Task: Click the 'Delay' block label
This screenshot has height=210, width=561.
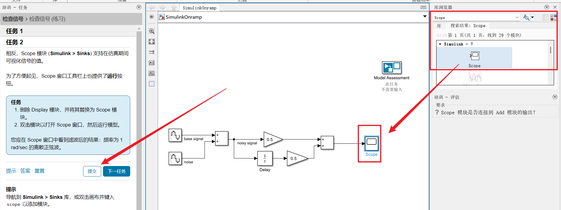Action: coord(265,170)
